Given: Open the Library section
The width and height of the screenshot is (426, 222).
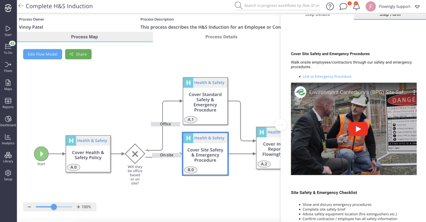Looking at the screenshot, I should (8, 157).
